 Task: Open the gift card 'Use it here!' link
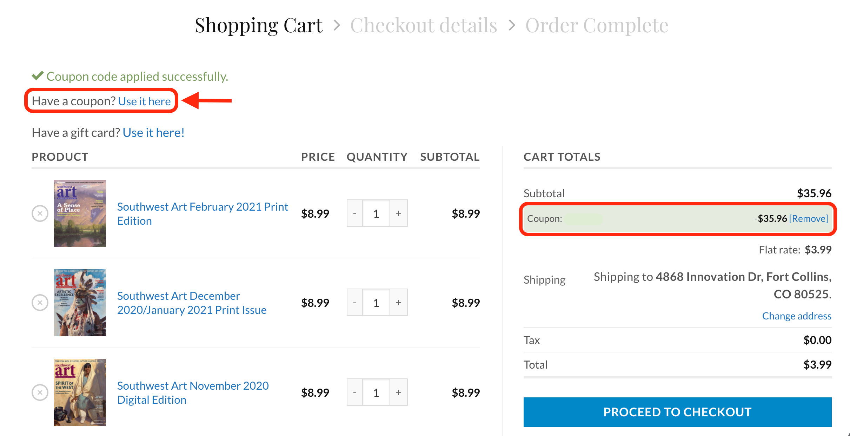[x=153, y=133]
